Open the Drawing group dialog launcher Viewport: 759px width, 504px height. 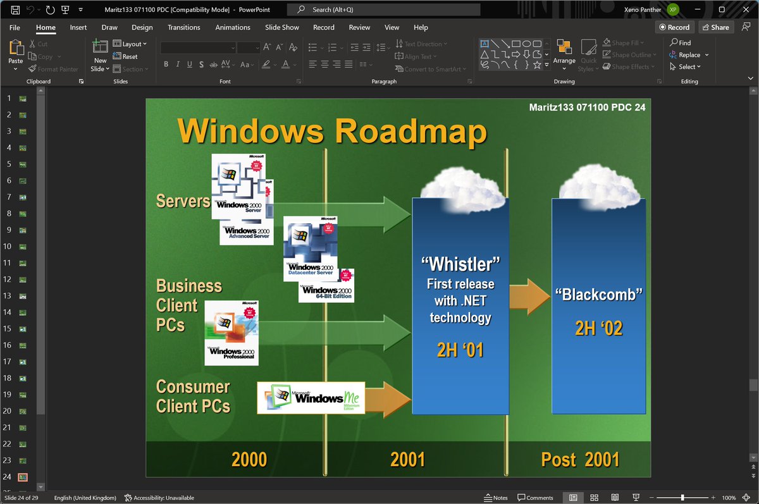click(658, 82)
